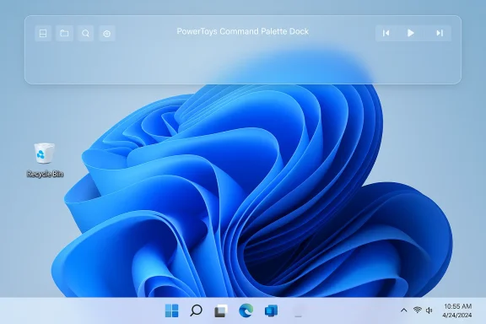The height and width of the screenshot is (324, 486).
Task: Skip to previous track in the dock
Action: (386, 33)
